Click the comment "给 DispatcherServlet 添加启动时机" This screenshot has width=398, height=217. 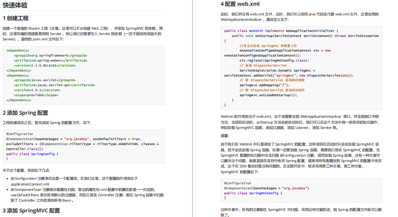coord(272,90)
